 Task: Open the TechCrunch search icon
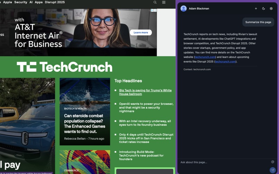click(155, 2)
